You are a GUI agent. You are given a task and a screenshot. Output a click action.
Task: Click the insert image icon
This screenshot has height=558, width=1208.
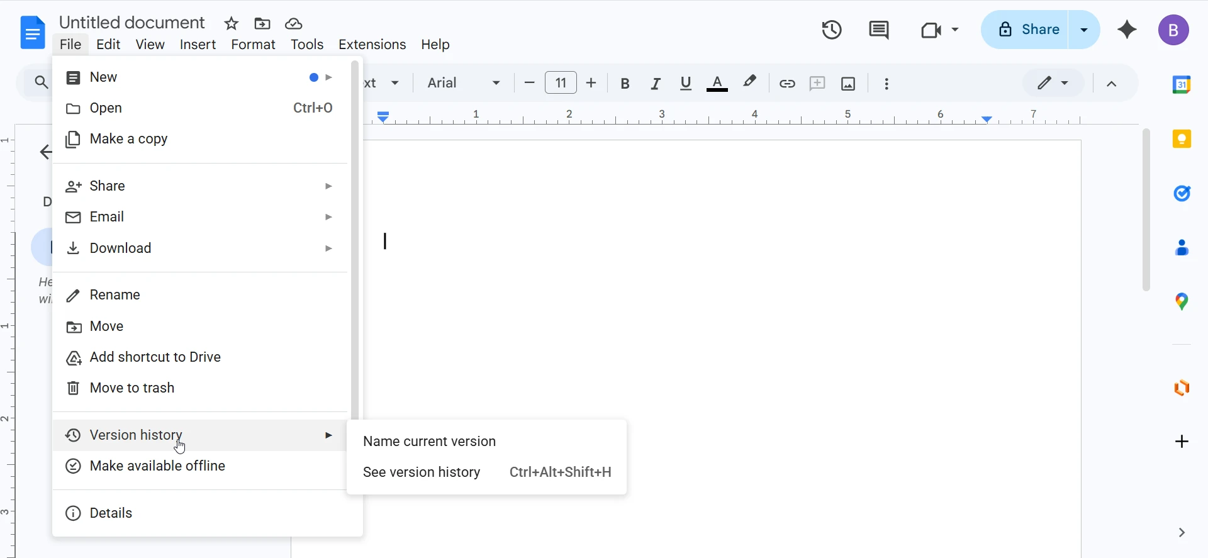click(x=848, y=84)
